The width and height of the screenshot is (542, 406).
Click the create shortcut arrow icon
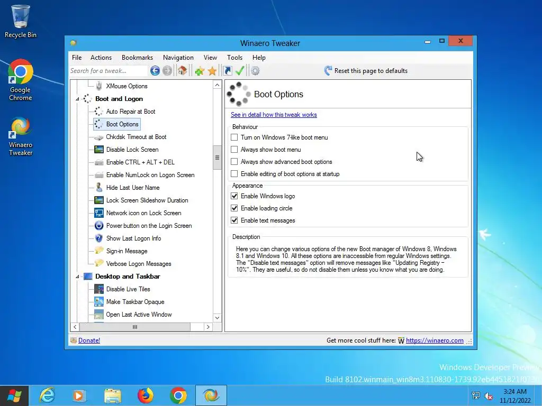point(228,71)
